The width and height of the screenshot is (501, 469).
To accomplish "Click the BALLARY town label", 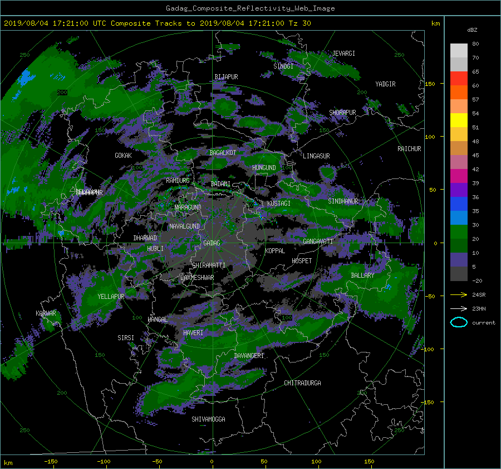I will tap(362, 275).
